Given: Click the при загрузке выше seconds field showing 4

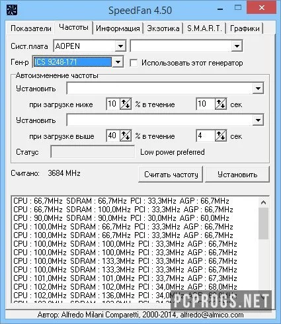Looking at the screenshot, I should tap(206, 136).
